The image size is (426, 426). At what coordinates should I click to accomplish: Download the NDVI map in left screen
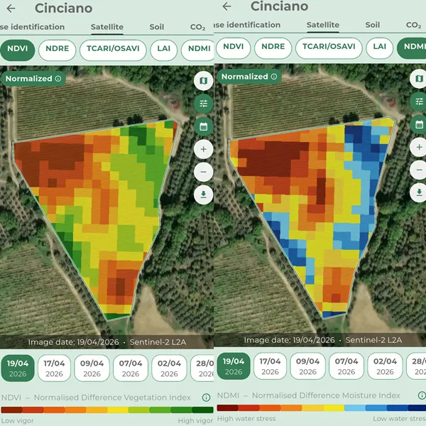(x=204, y=195)
